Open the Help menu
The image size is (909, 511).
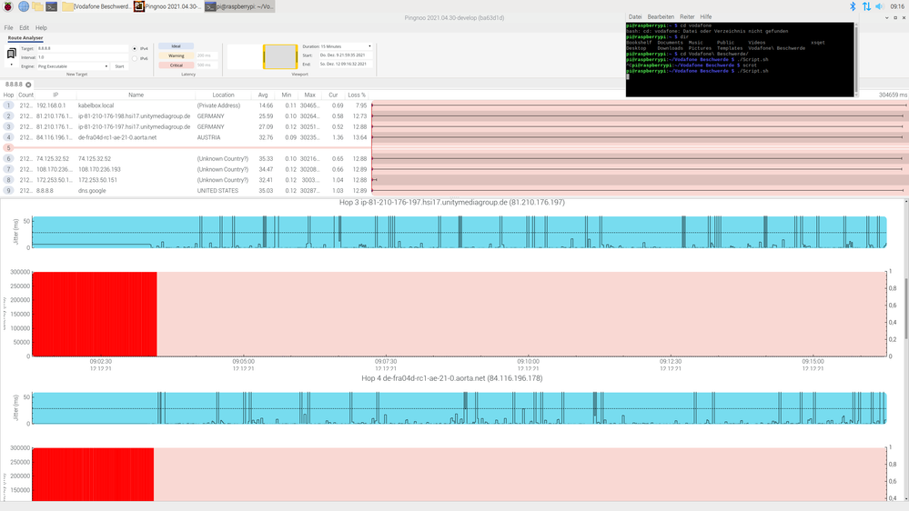[x=41, y=28]
